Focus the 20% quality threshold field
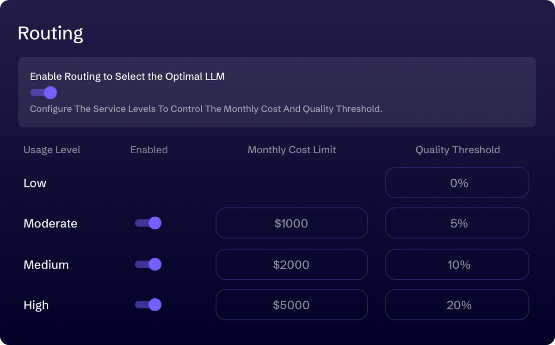 457,305
